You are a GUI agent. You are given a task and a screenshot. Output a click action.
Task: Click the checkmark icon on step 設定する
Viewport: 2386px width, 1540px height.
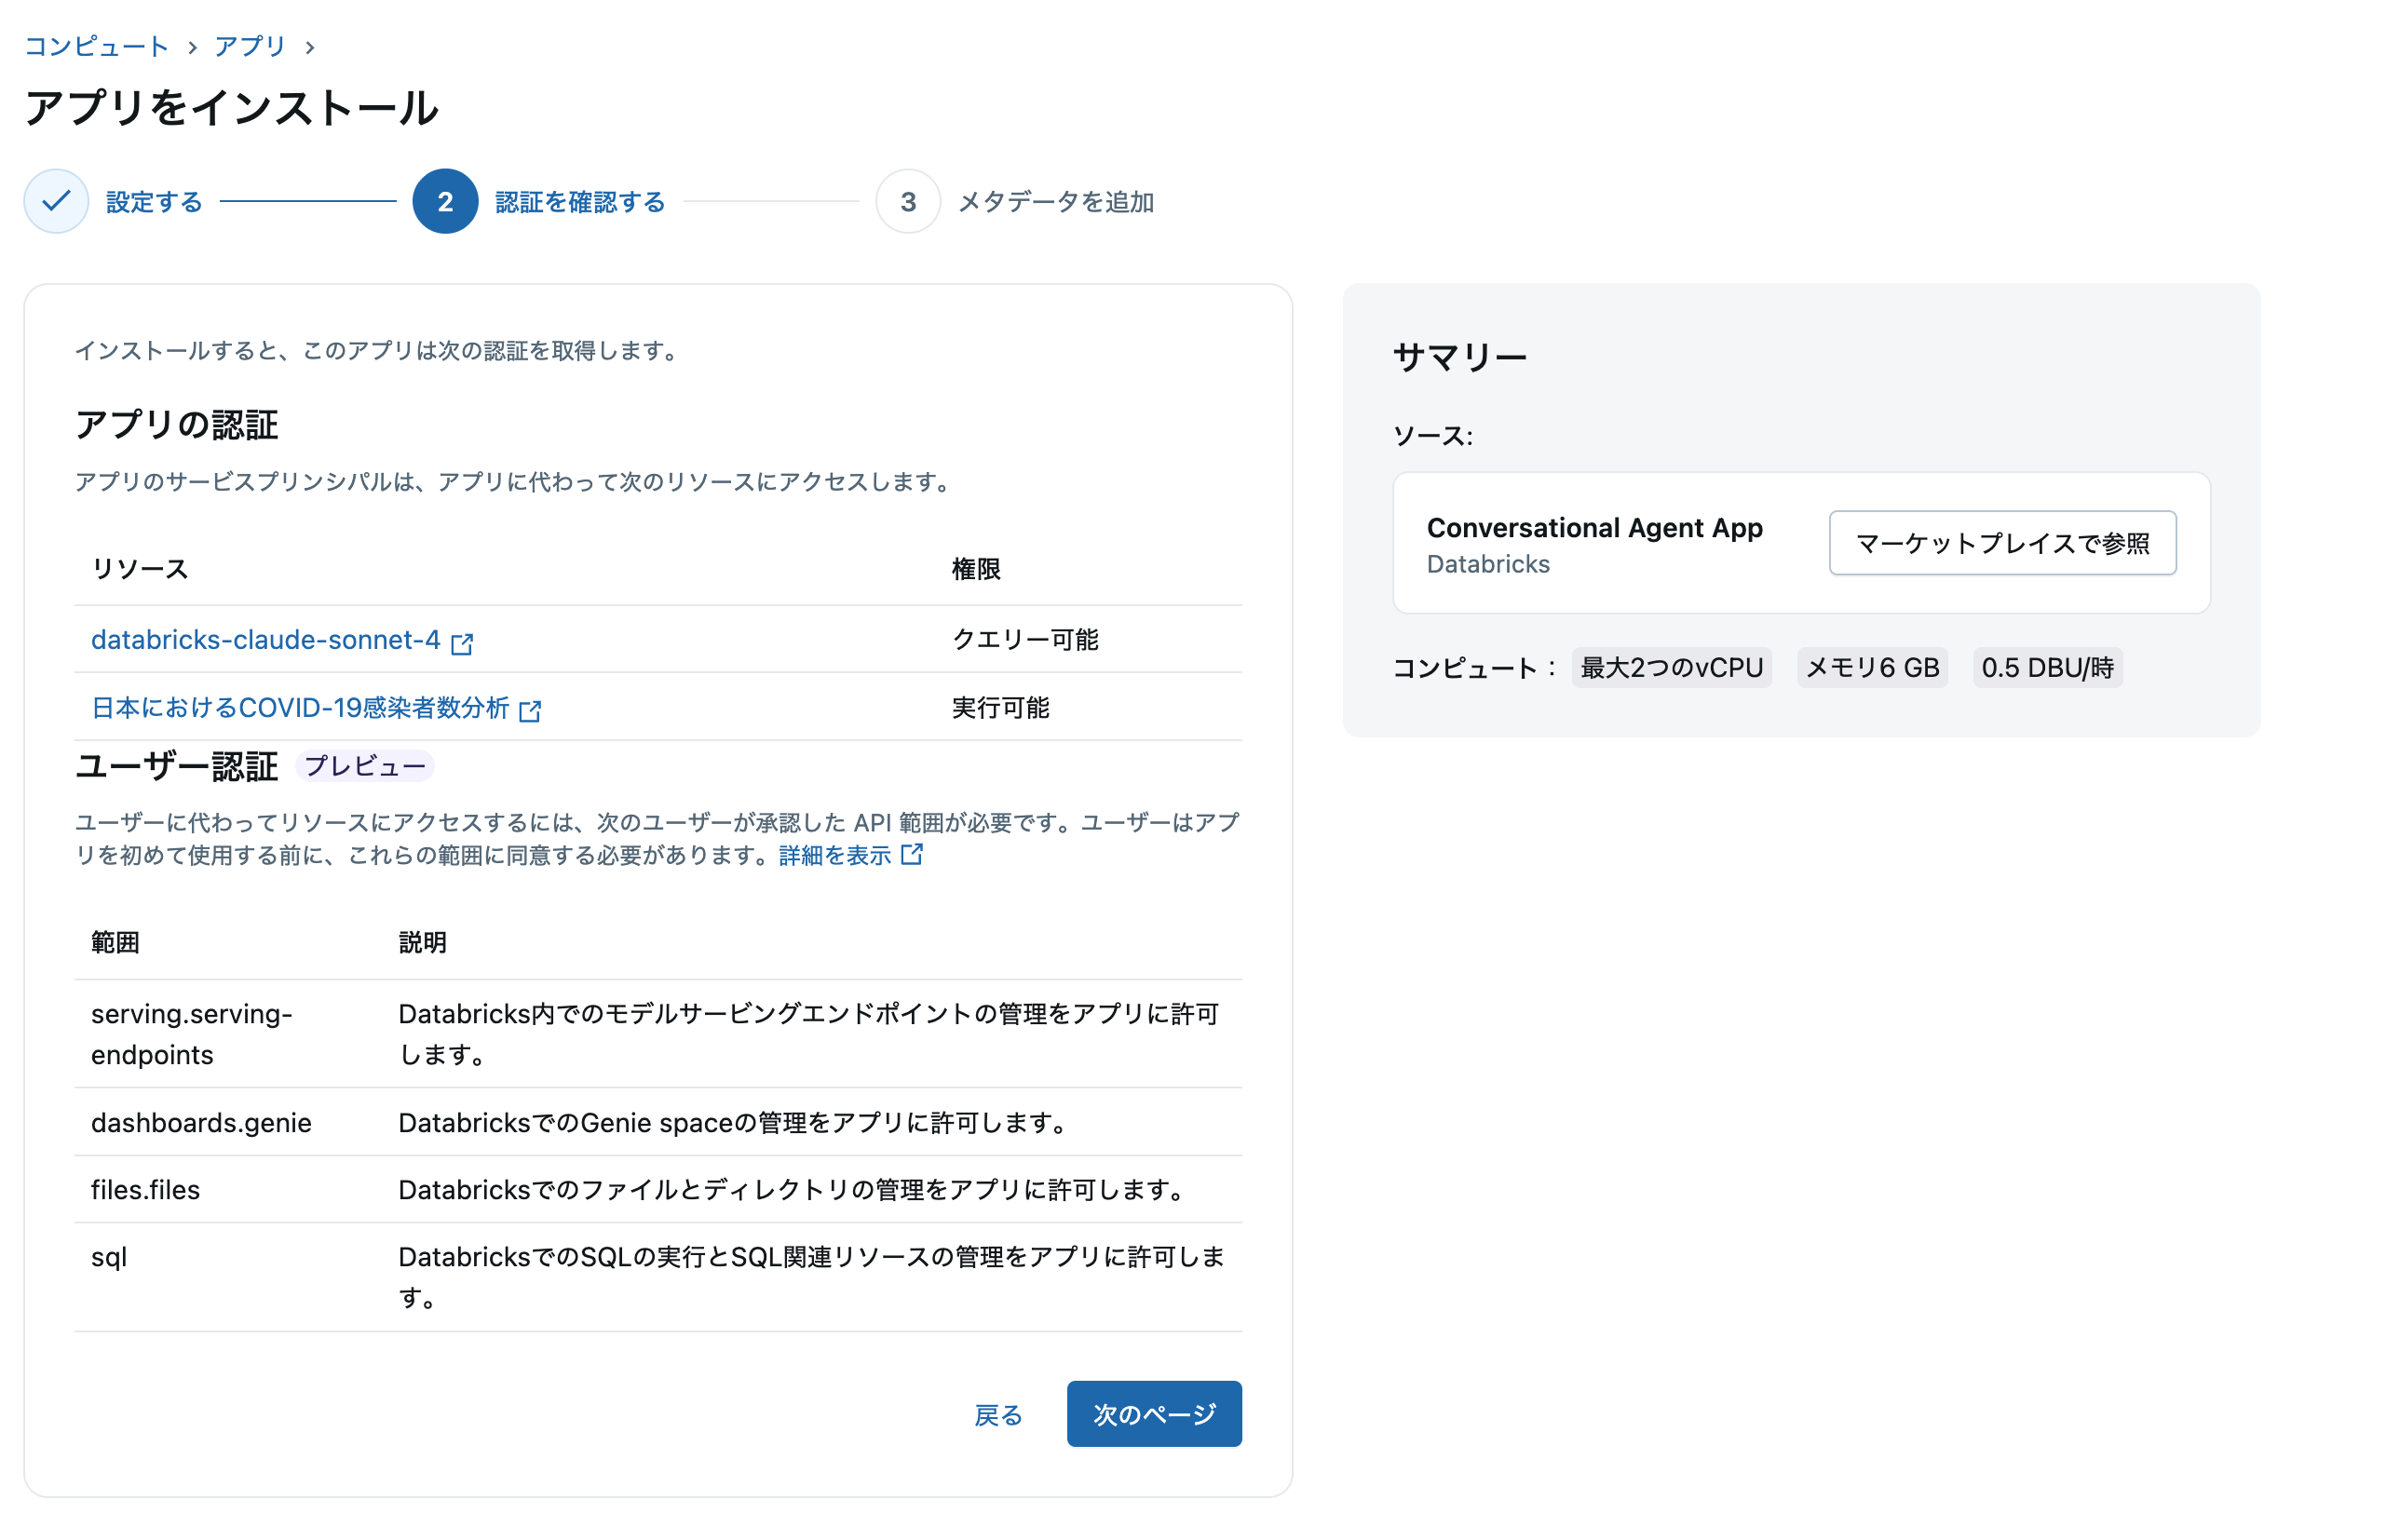point(56,201)
